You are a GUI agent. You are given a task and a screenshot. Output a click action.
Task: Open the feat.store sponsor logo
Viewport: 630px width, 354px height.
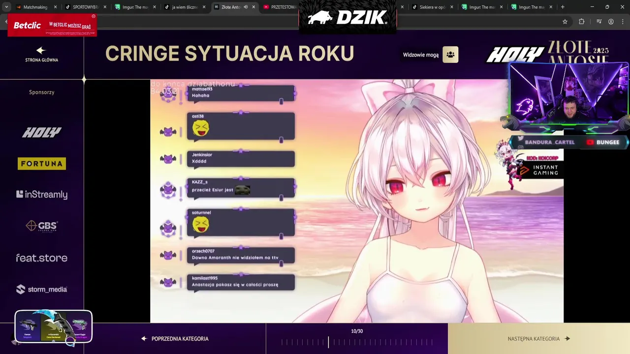pyautogui.click(x=42, y=258)
